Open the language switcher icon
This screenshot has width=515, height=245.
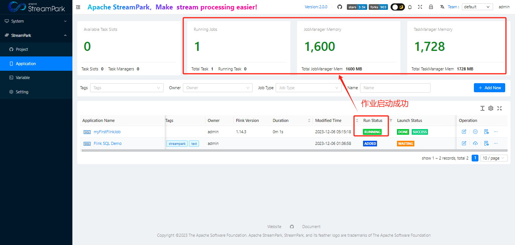pyautogui.click(x=441, y=6)
